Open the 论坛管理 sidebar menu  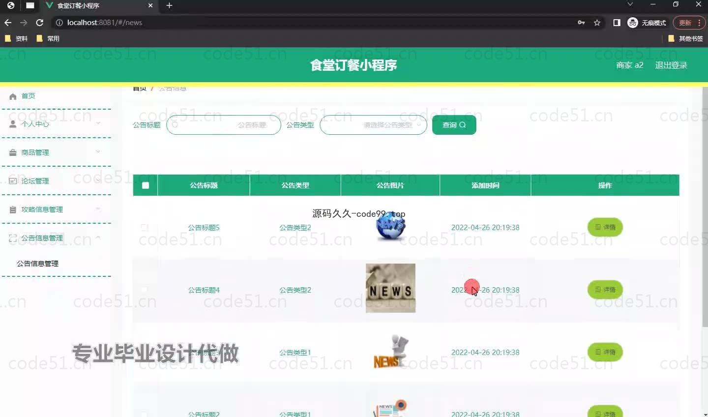coord(56,181)
